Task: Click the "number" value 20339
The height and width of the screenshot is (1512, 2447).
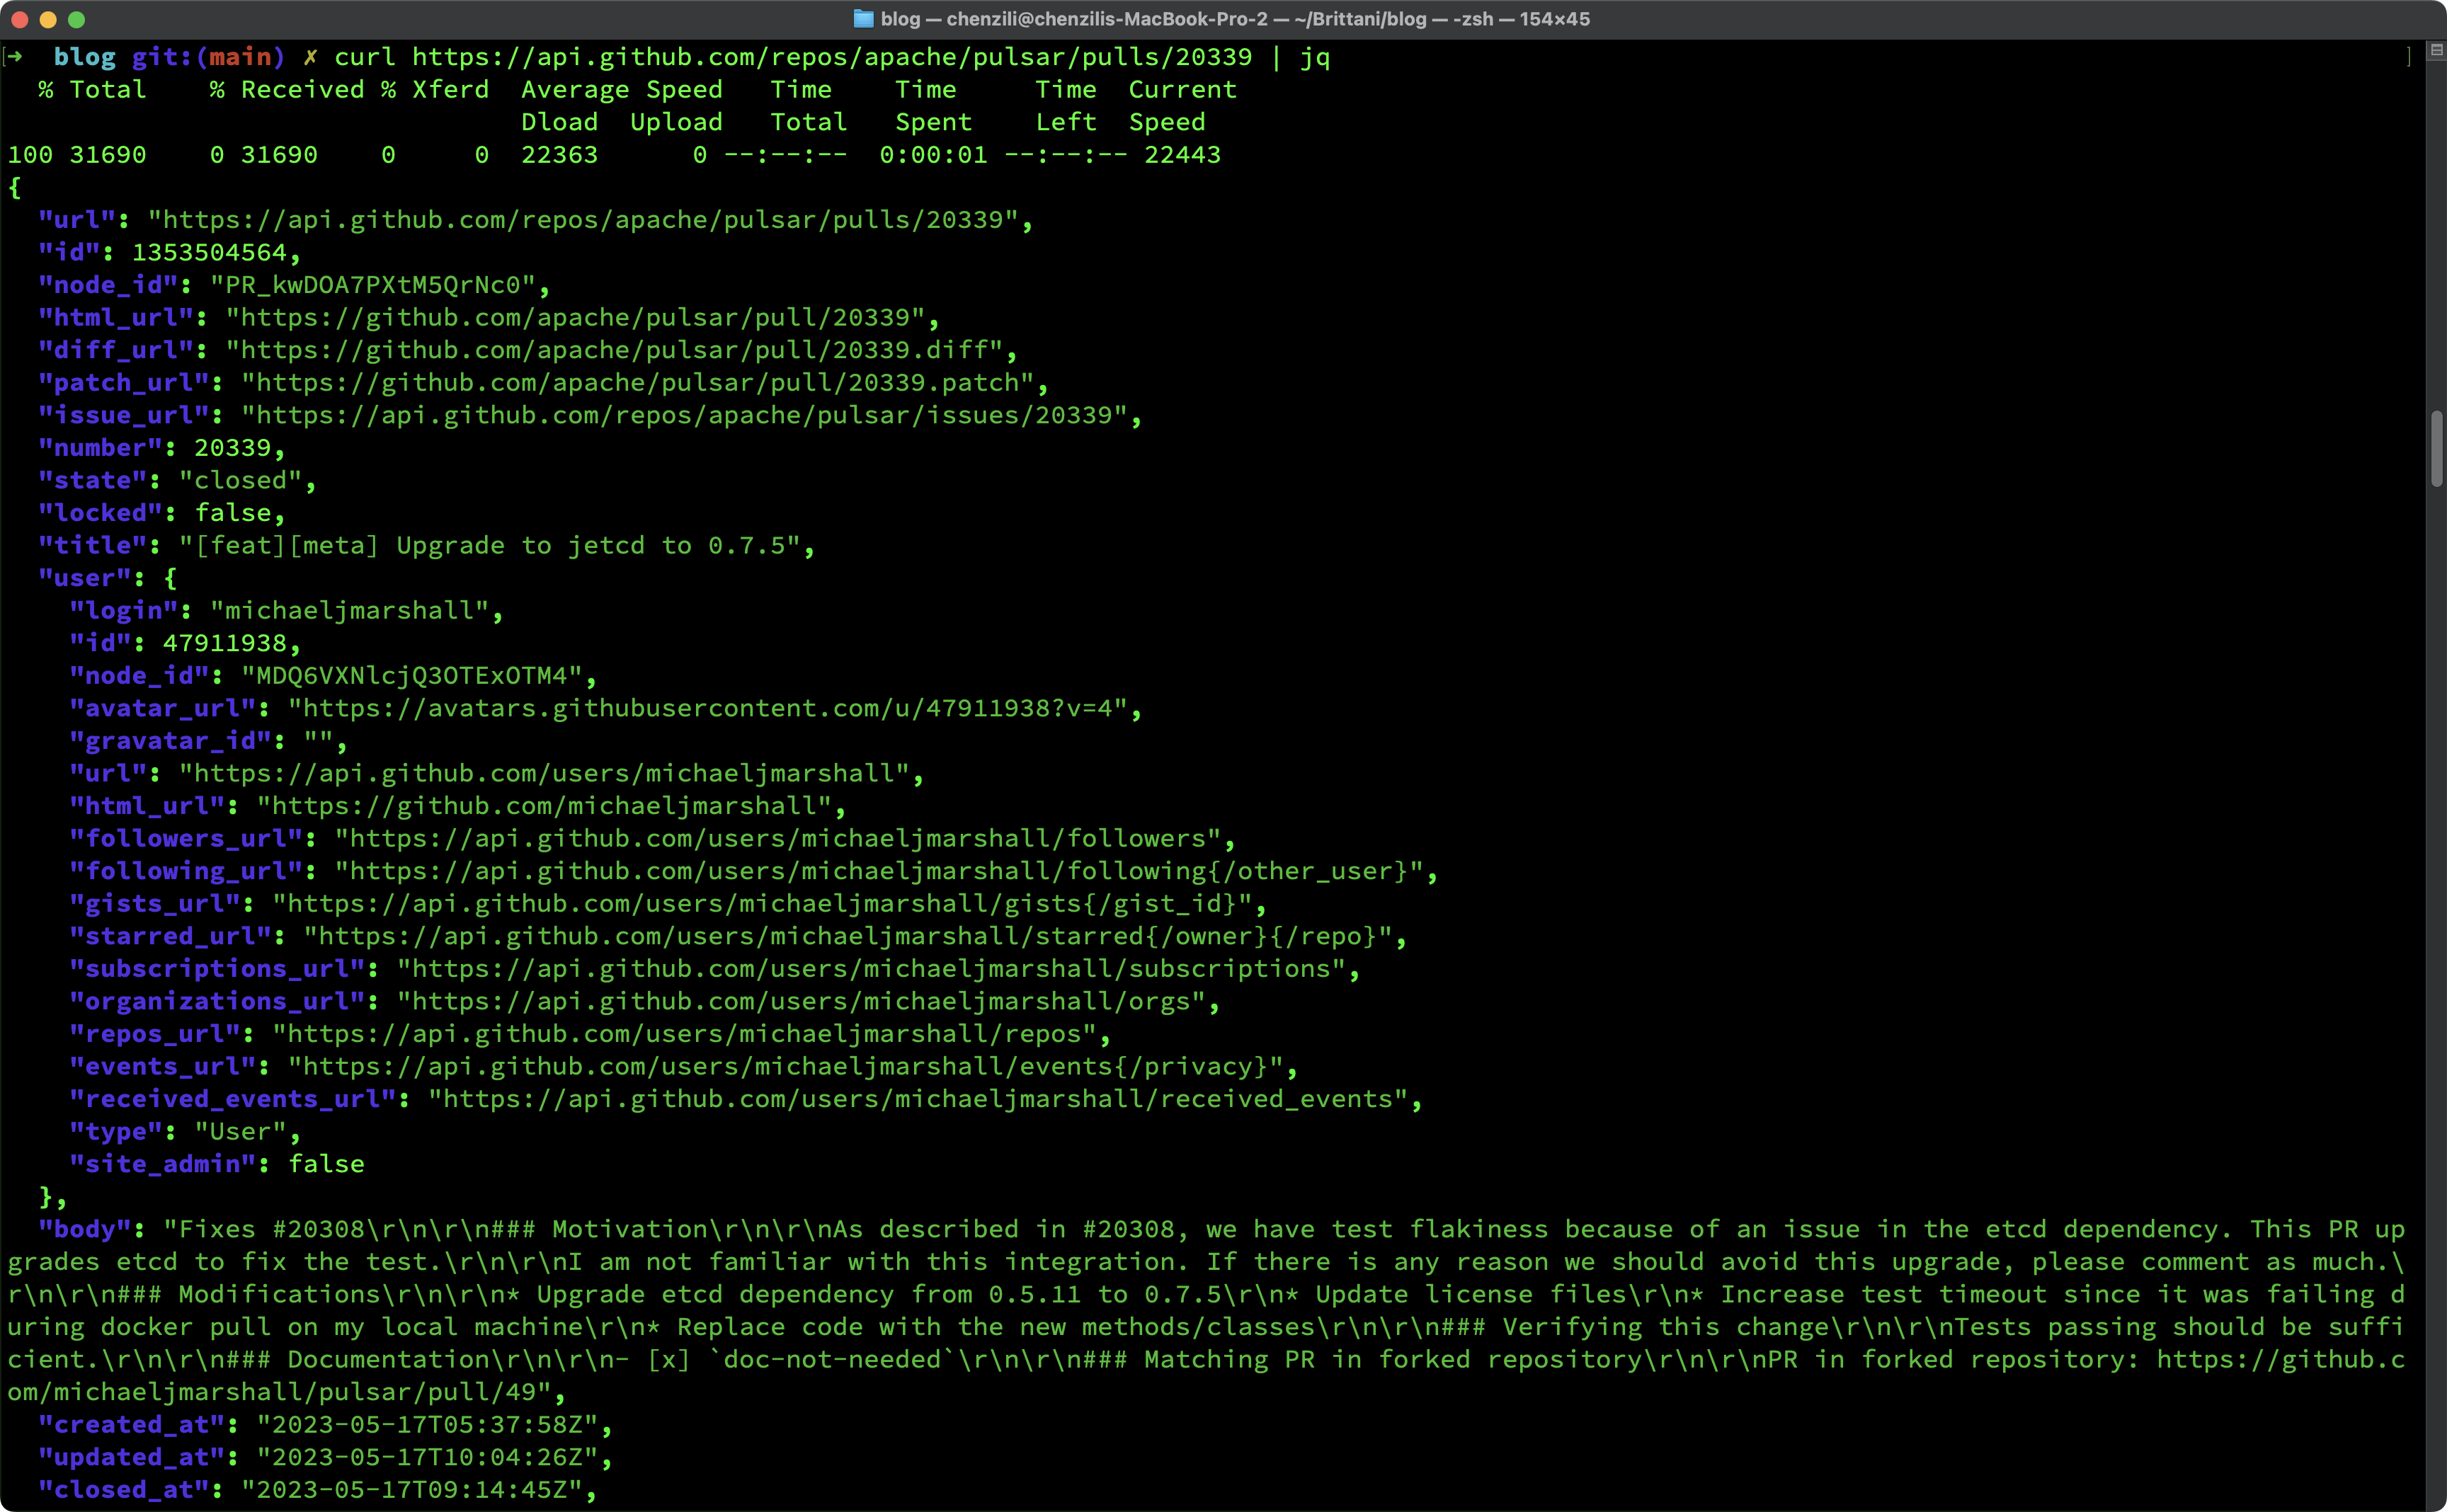Action: (x=232, y=448)
